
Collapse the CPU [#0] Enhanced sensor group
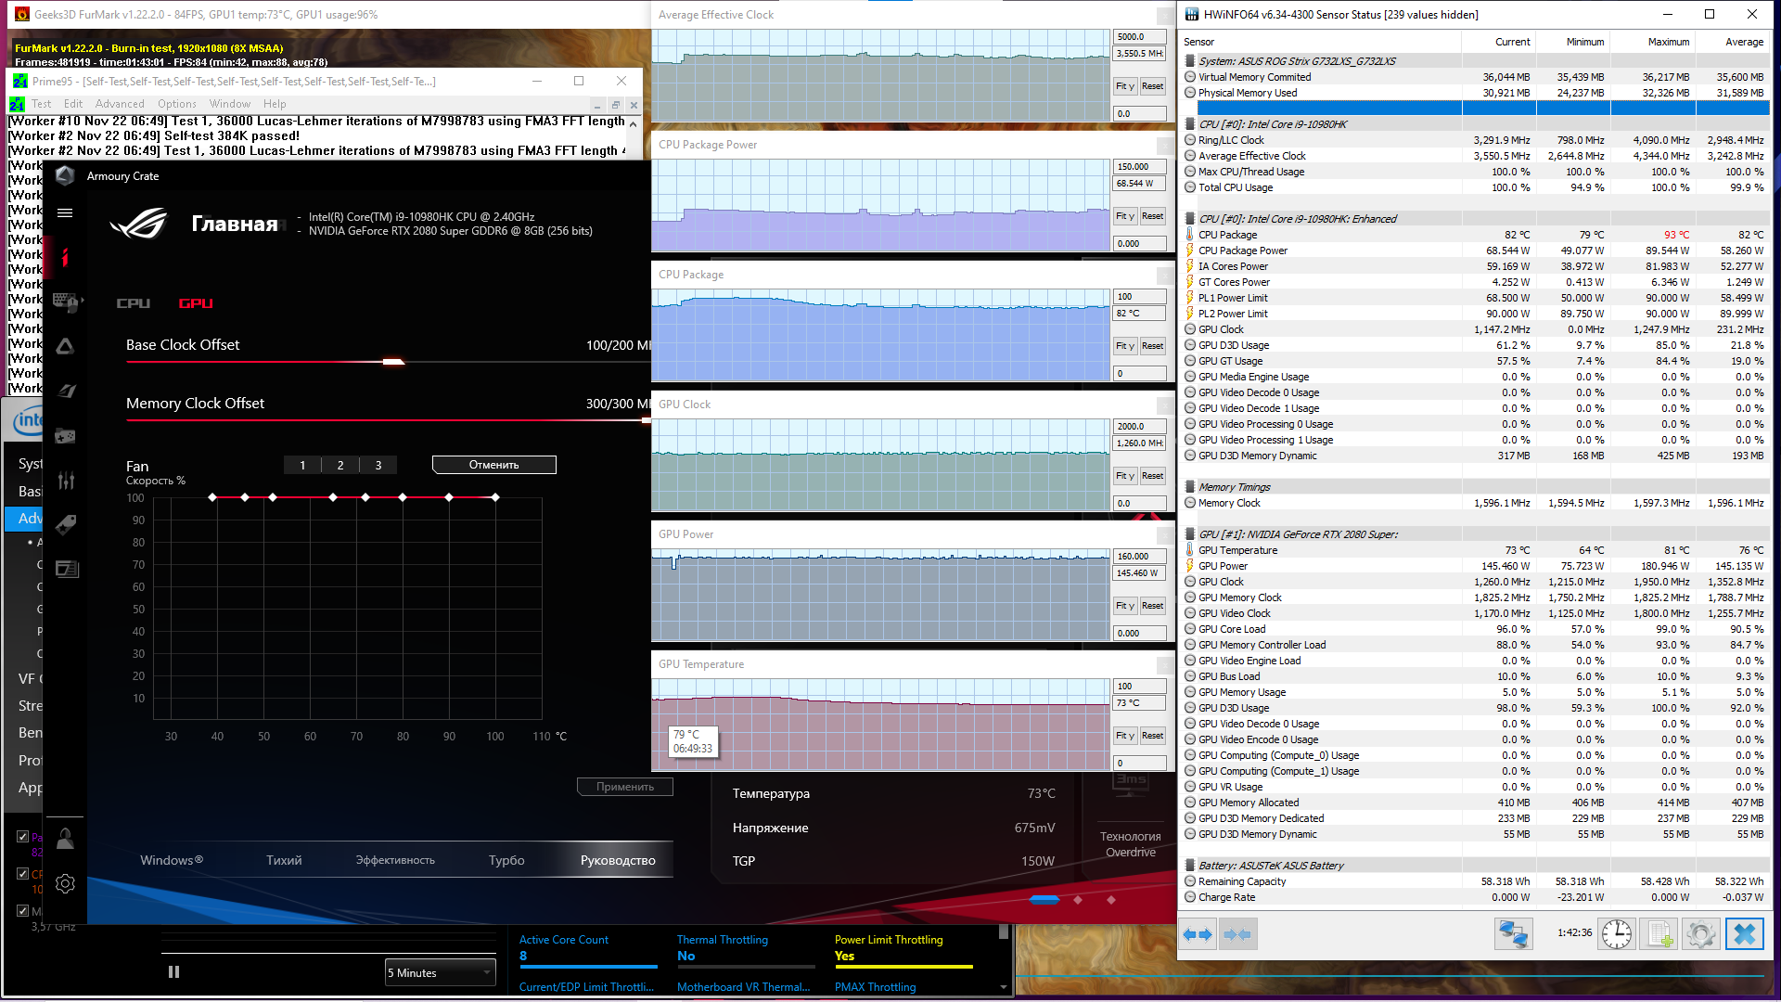[x=1190, y=219]
